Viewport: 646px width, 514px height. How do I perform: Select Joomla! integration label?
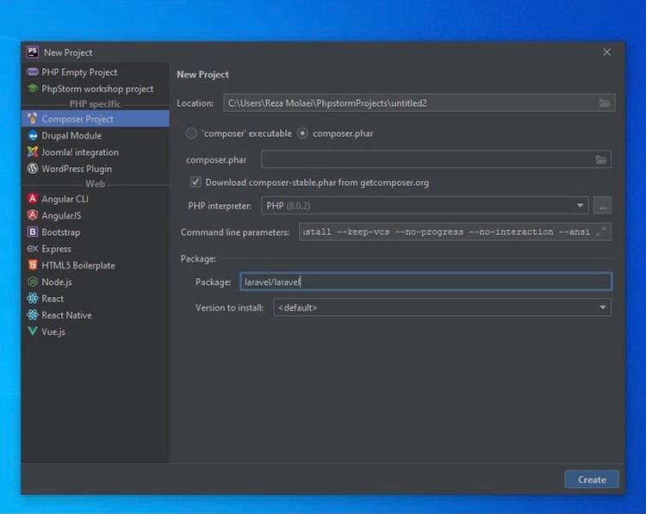tap(80, 152)
